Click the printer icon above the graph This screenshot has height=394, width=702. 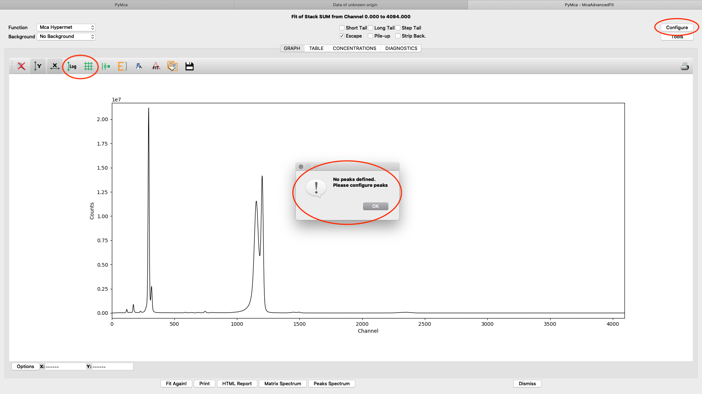pos(684,66)
